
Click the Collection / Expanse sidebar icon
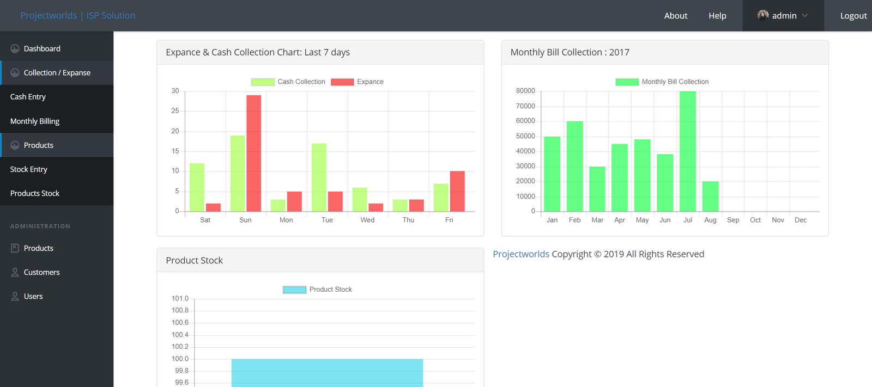click(x=15, y=73)
